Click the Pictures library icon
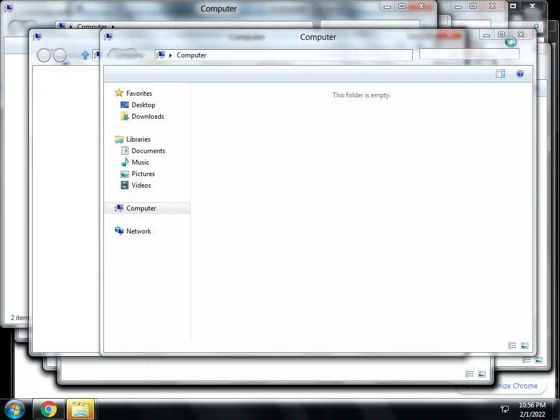The image size is (560, 420). (x=125, y=174)
